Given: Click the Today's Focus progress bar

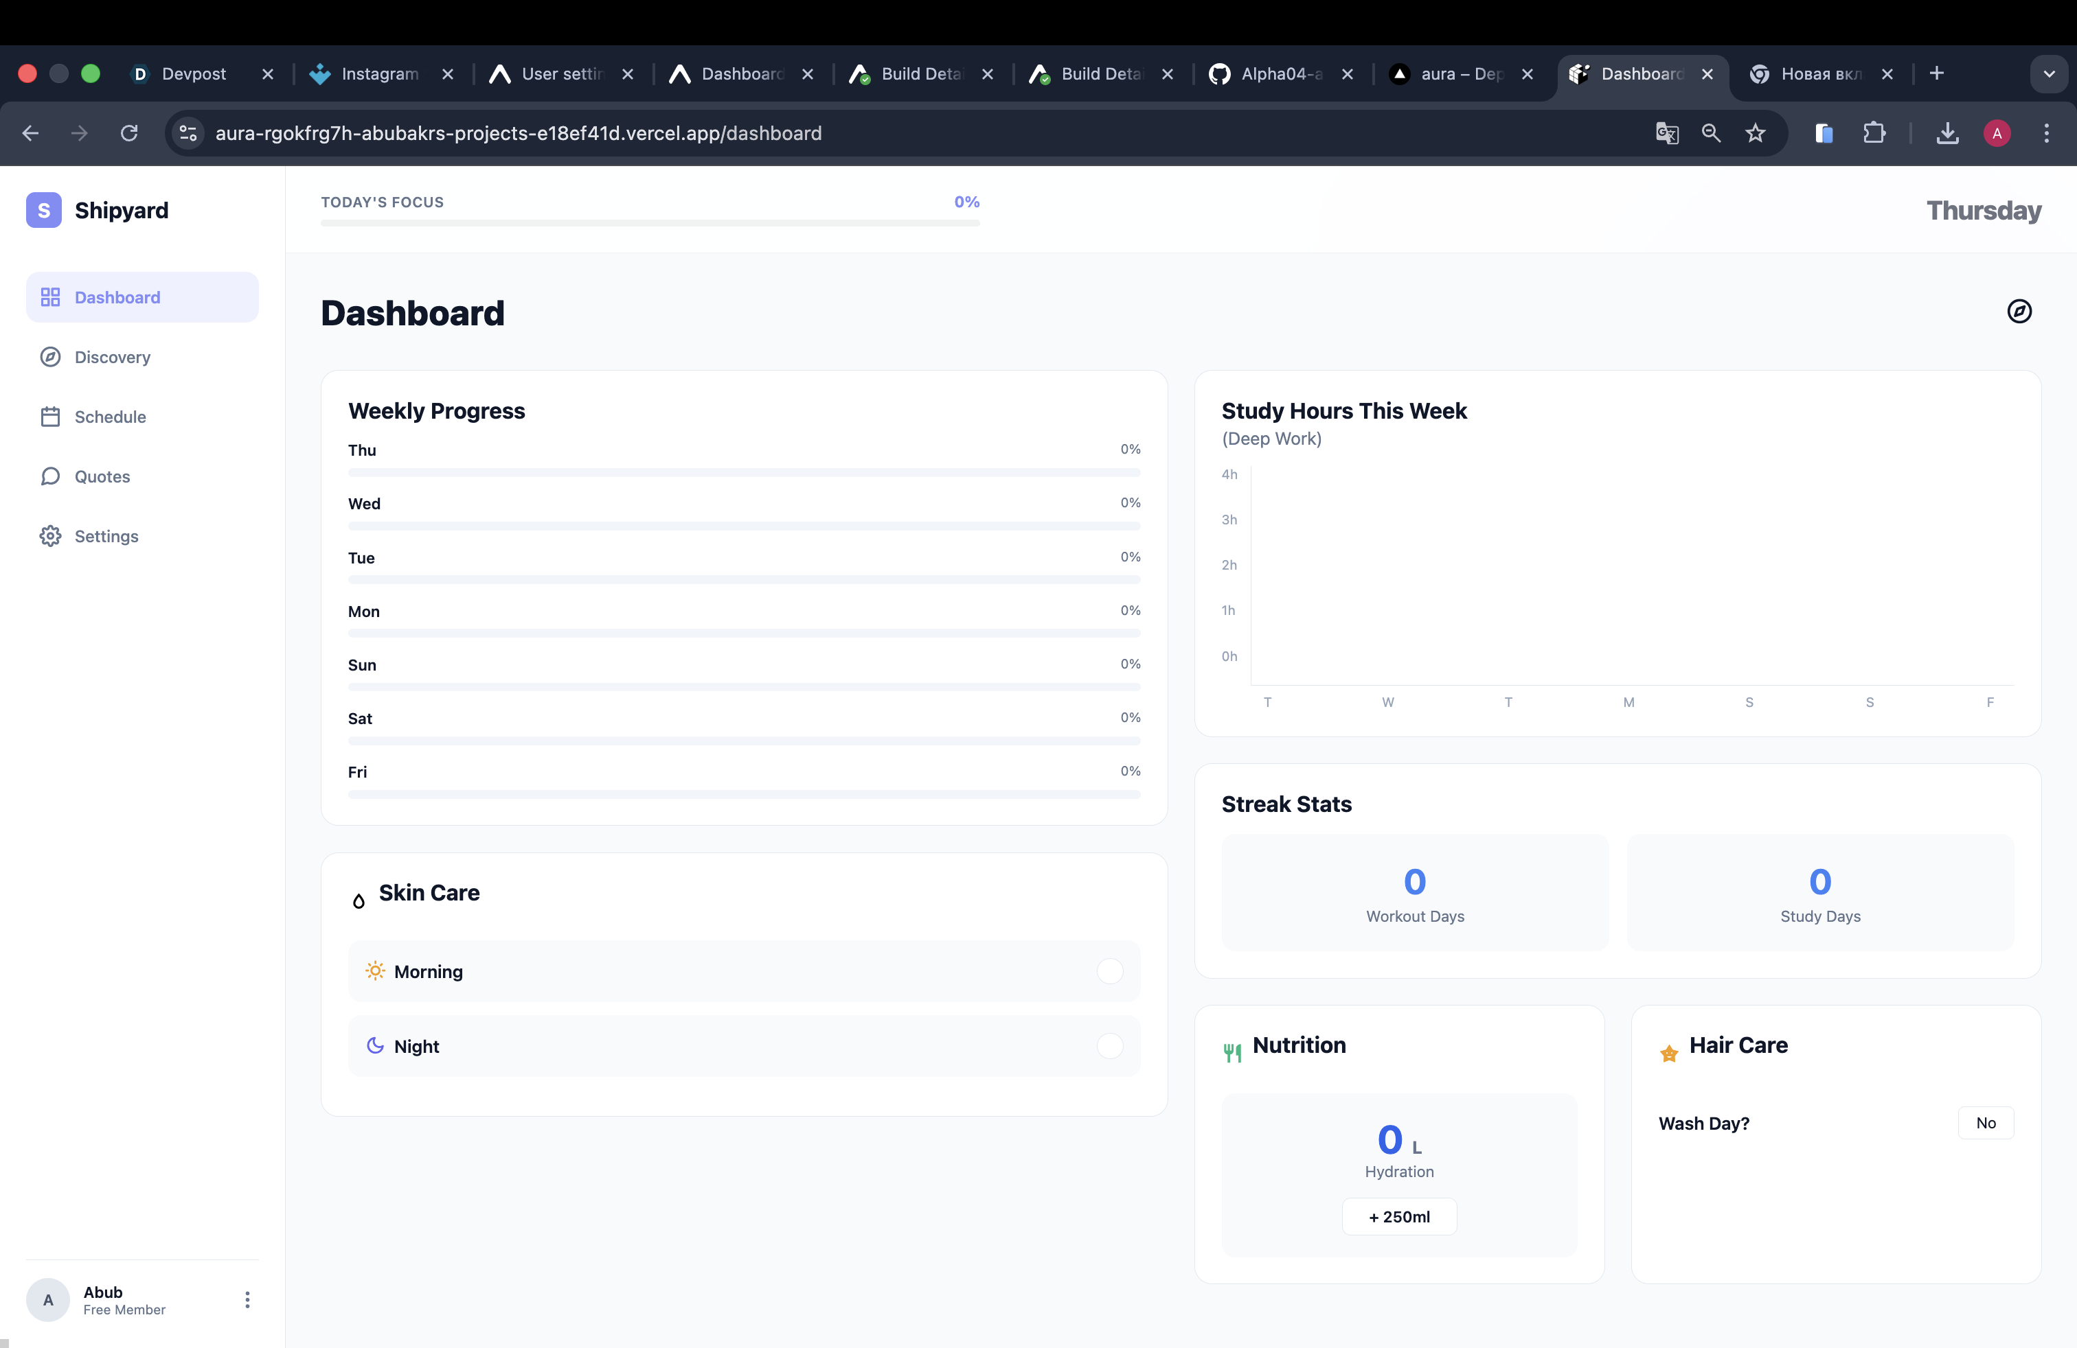Looking at the screenshot, I should 649,223.
